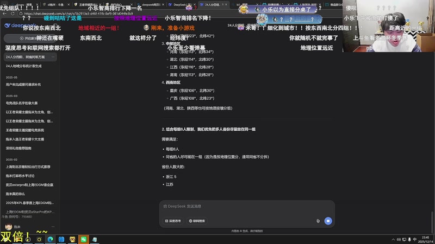Open the network icon in system tray
435x244 pixels.
point(404,240)
